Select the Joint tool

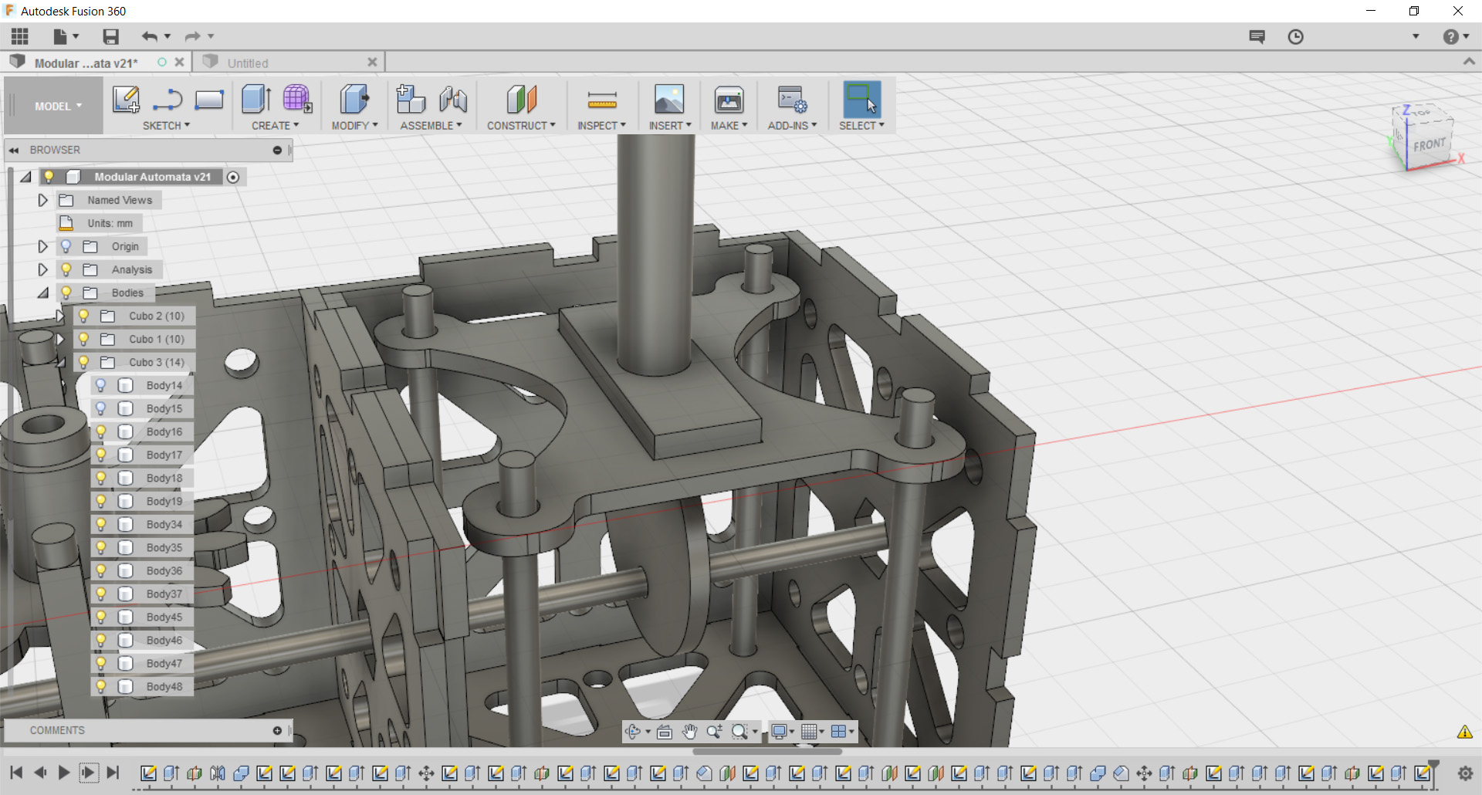tap(453, 100)
